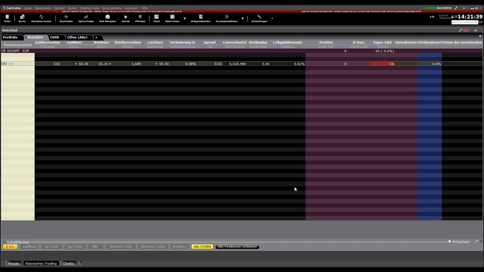
Task: Switch to the Offen (Alle) tab
Action: 77,37
